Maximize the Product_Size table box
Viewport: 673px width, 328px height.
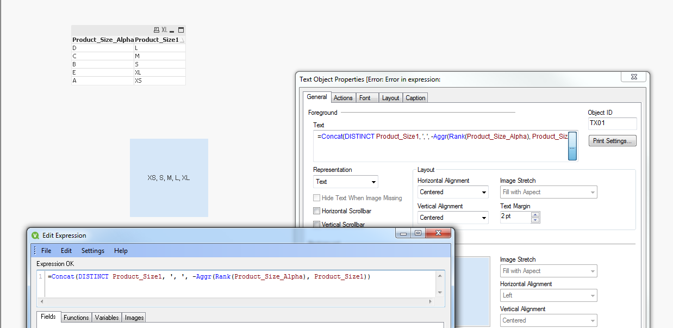click(x=181, y=30)
